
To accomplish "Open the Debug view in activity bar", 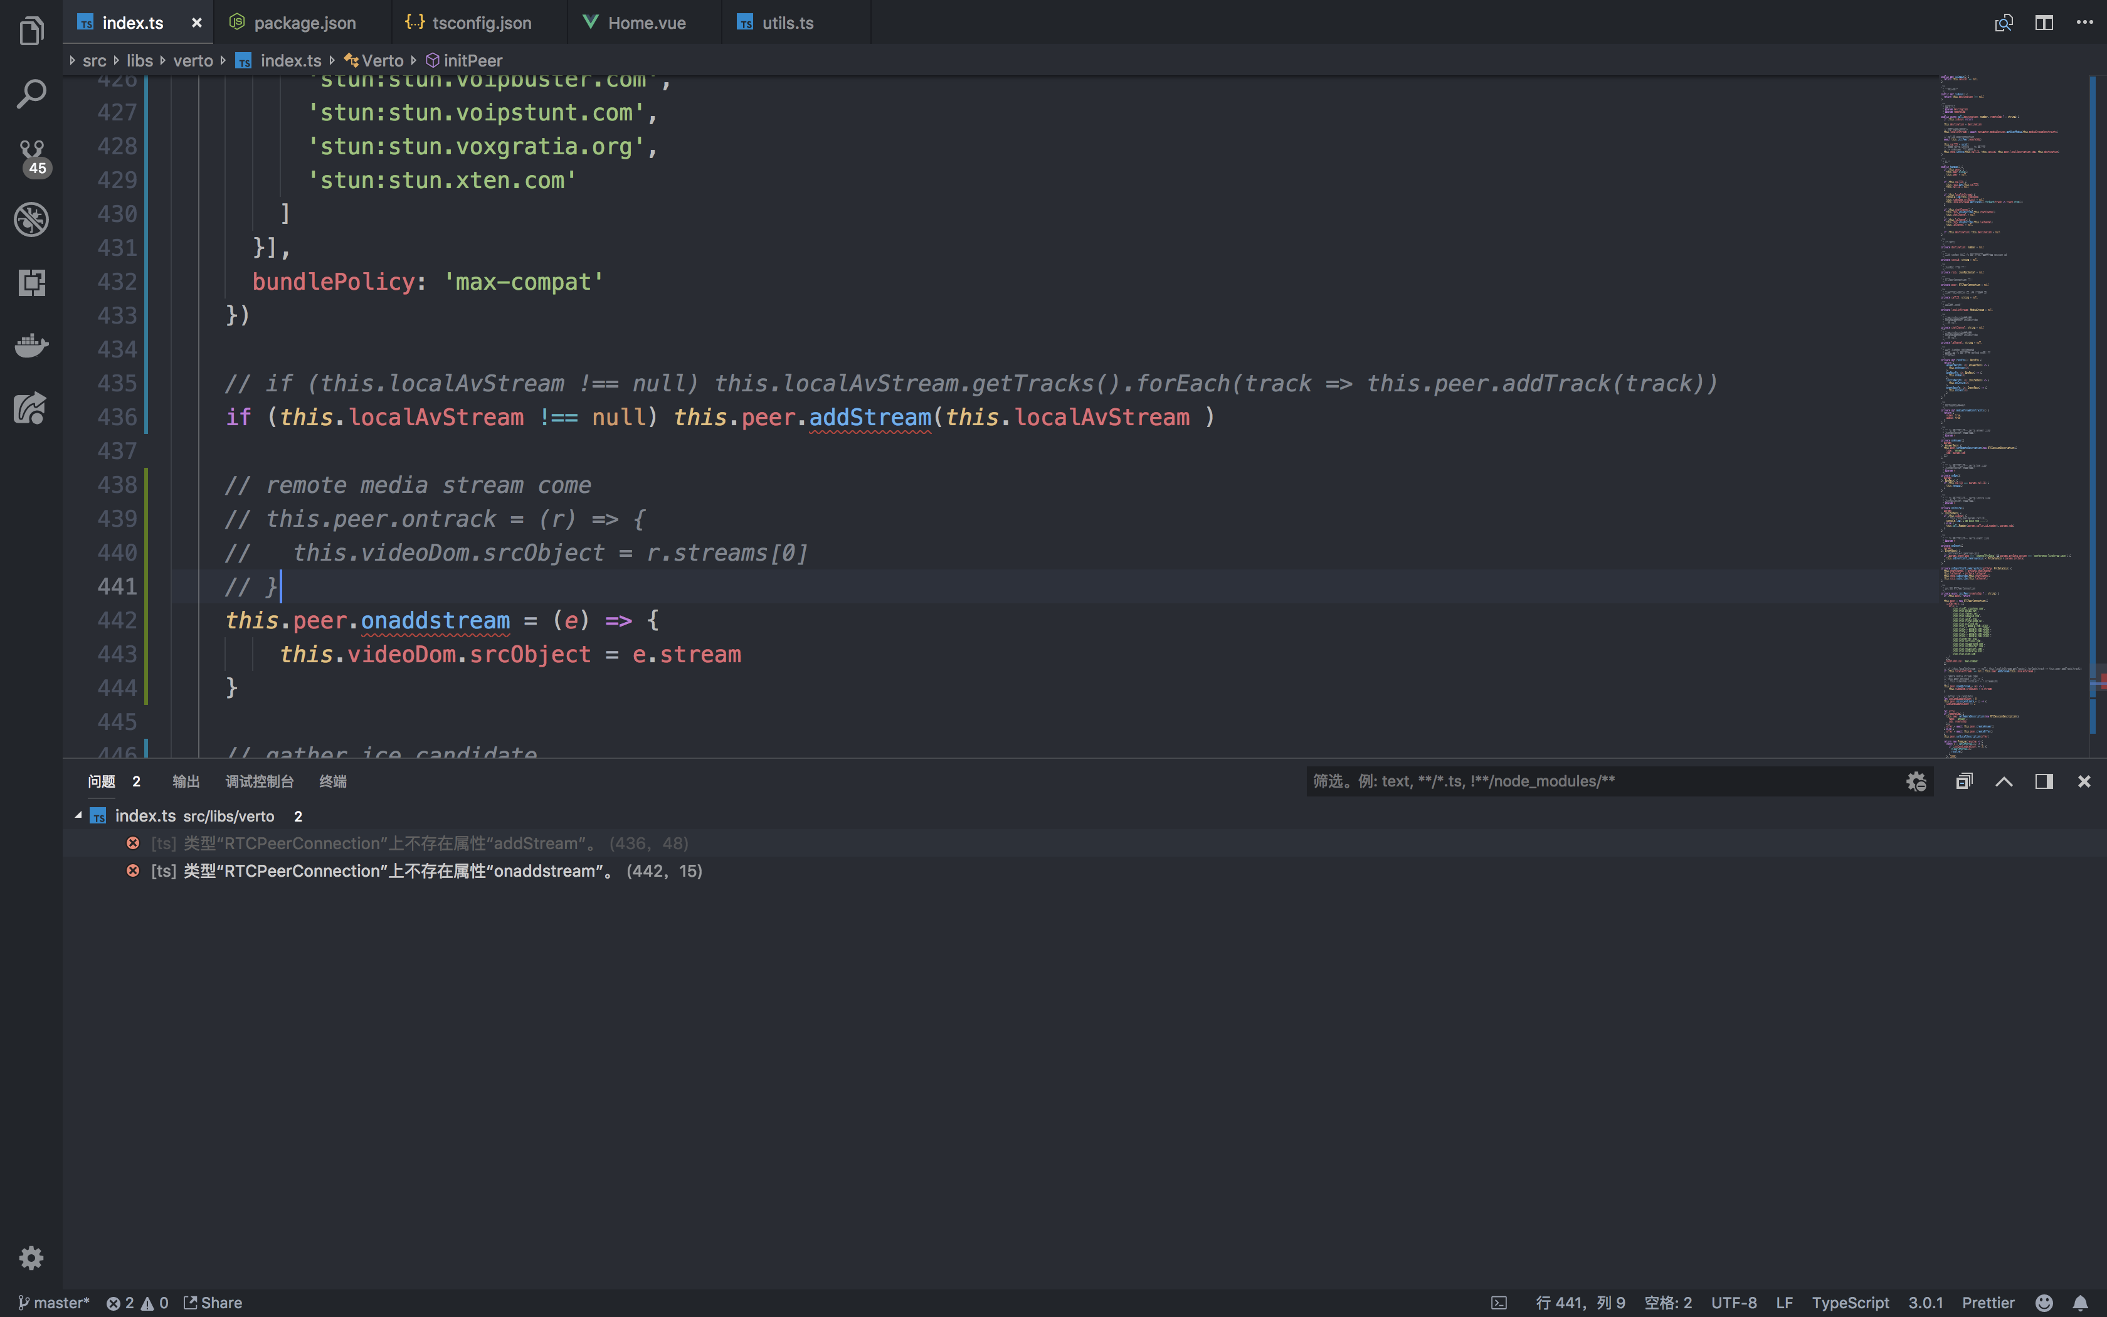I will 31,219.
